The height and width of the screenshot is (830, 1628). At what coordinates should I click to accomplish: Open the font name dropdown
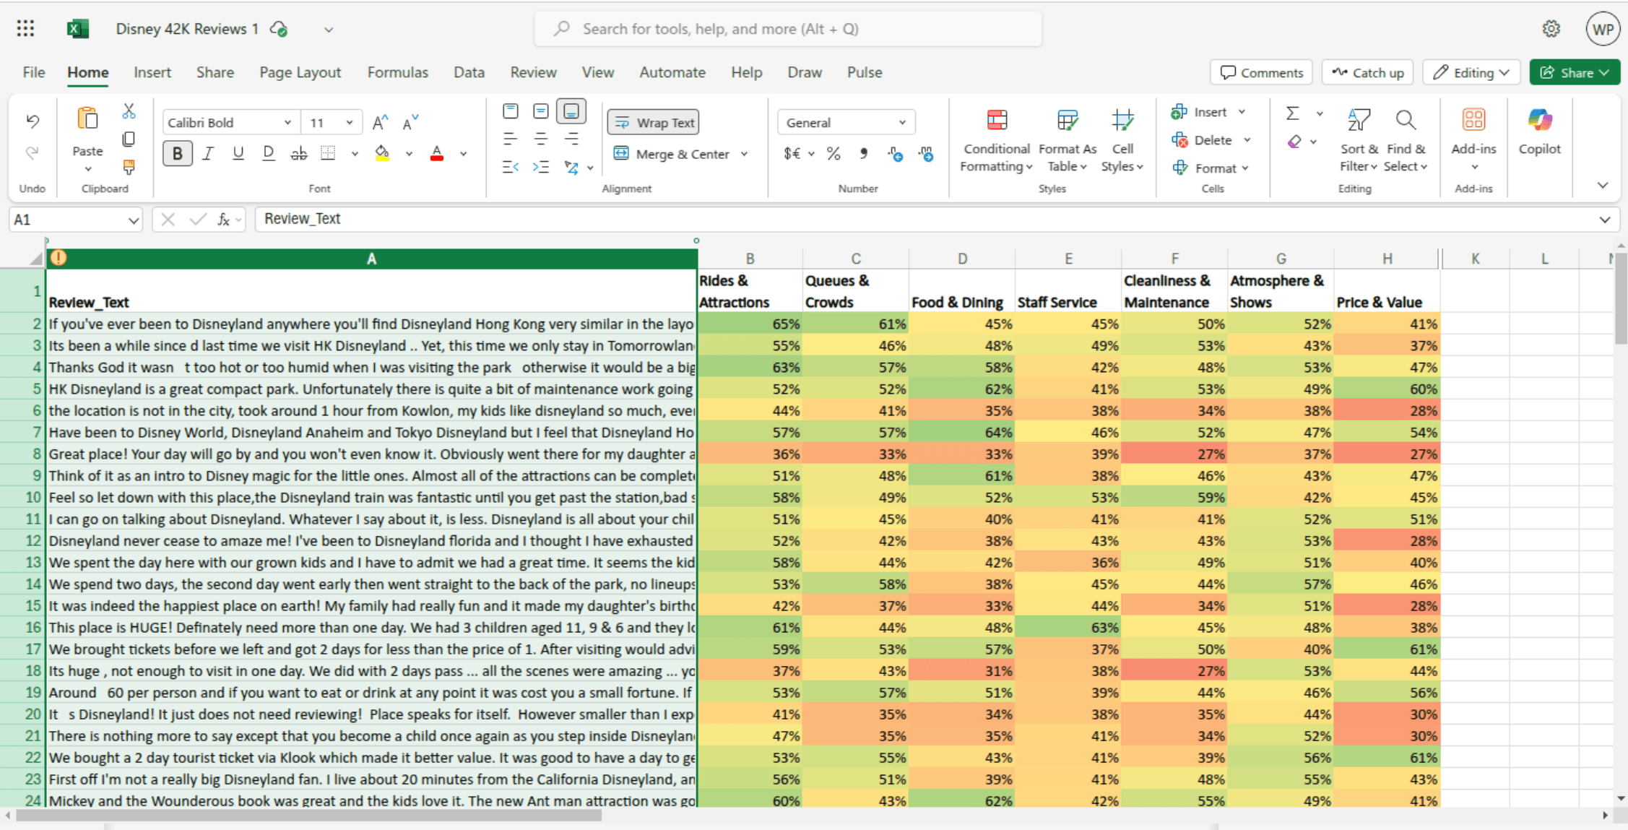pyautogui.click(x=287, y=123)
